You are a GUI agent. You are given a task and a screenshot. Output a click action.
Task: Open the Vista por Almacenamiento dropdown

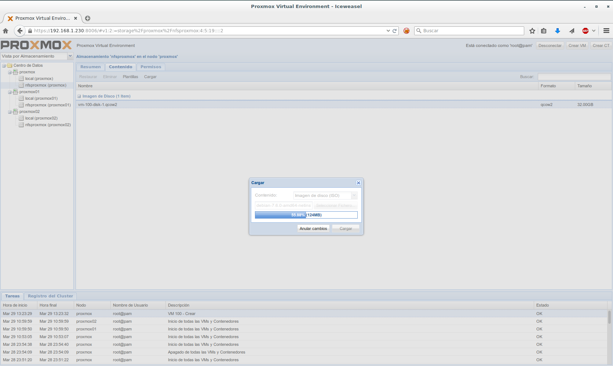pyautogui.click(x=70, y=56)
